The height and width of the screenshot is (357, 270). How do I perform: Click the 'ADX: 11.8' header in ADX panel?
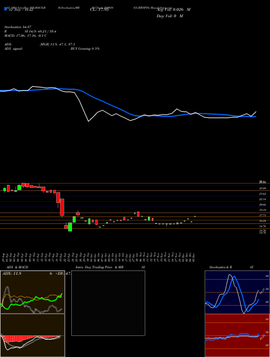[11, 274]
